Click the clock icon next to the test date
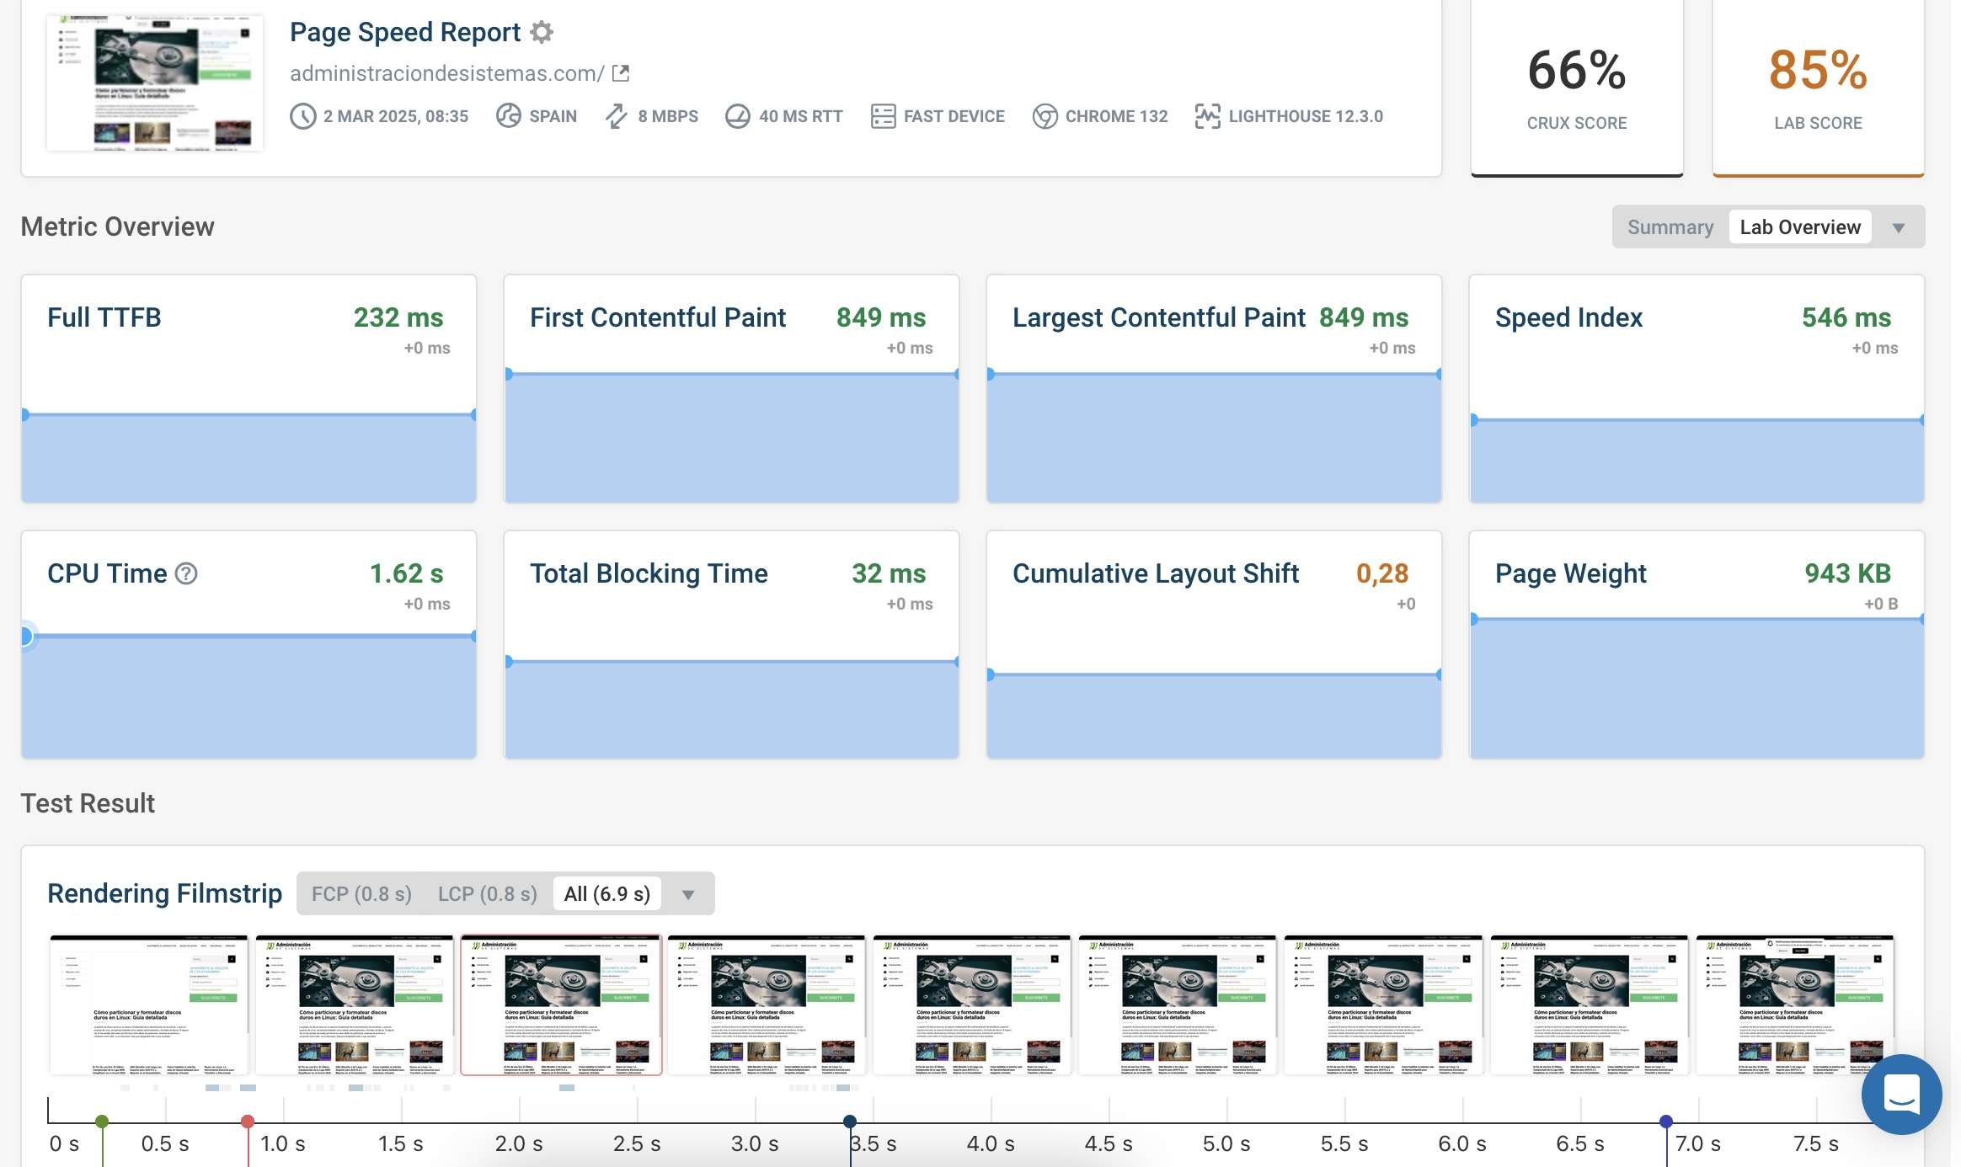This screenshot has width=1961, height=1167. coord(303,116)
